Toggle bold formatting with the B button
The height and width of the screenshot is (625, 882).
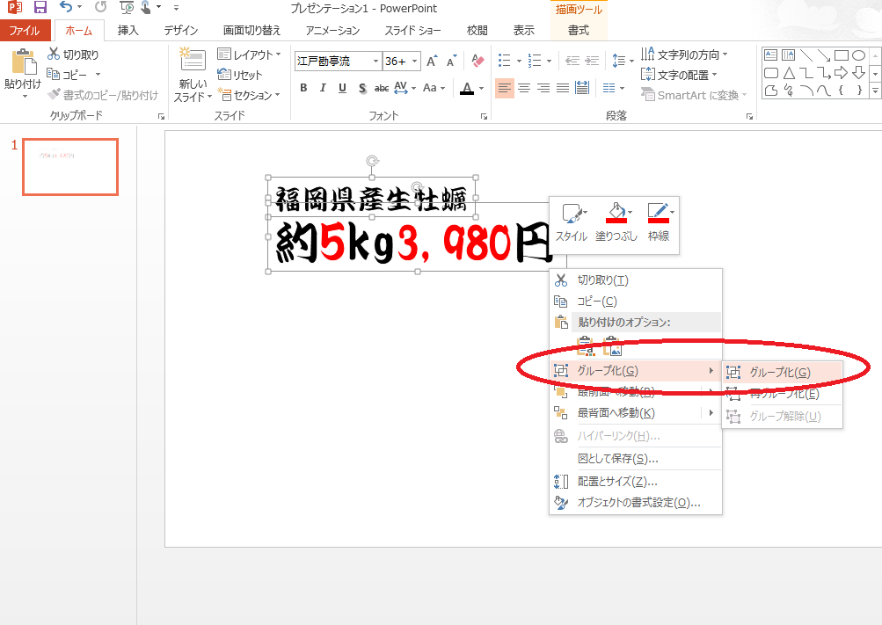tap(303, 88)
